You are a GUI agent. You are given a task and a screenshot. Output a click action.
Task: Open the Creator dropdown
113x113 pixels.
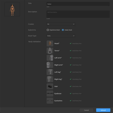pos(61,24)
